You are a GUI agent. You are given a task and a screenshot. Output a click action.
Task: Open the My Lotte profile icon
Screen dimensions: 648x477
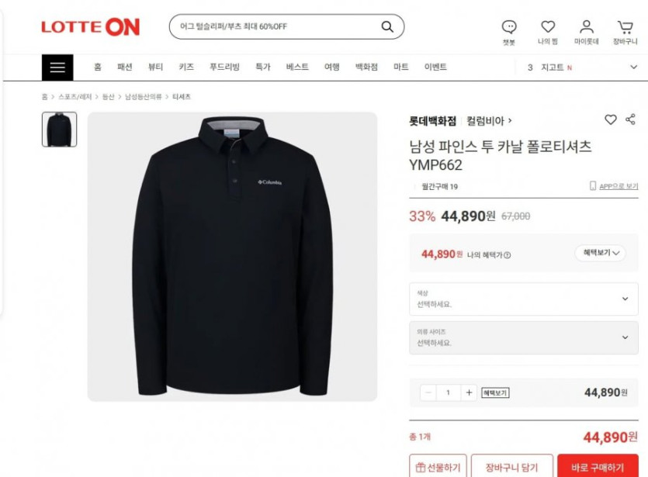586,27
